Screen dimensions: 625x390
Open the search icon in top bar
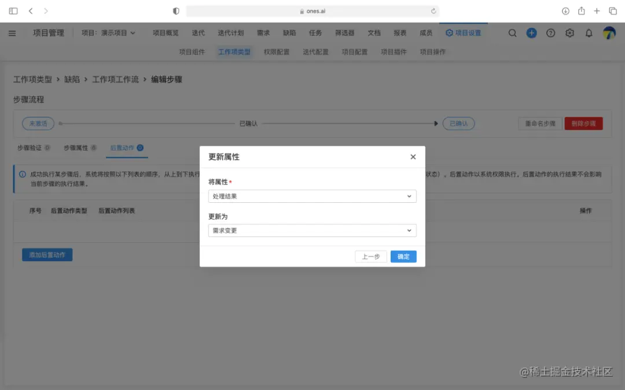click(x=512, y=33)
